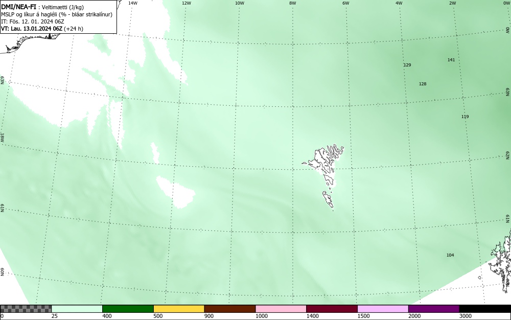This screenshot has height=320, width=511.
Task: Click the value label 128 on map
Action: pyautogui.click(x=423, y=84)
